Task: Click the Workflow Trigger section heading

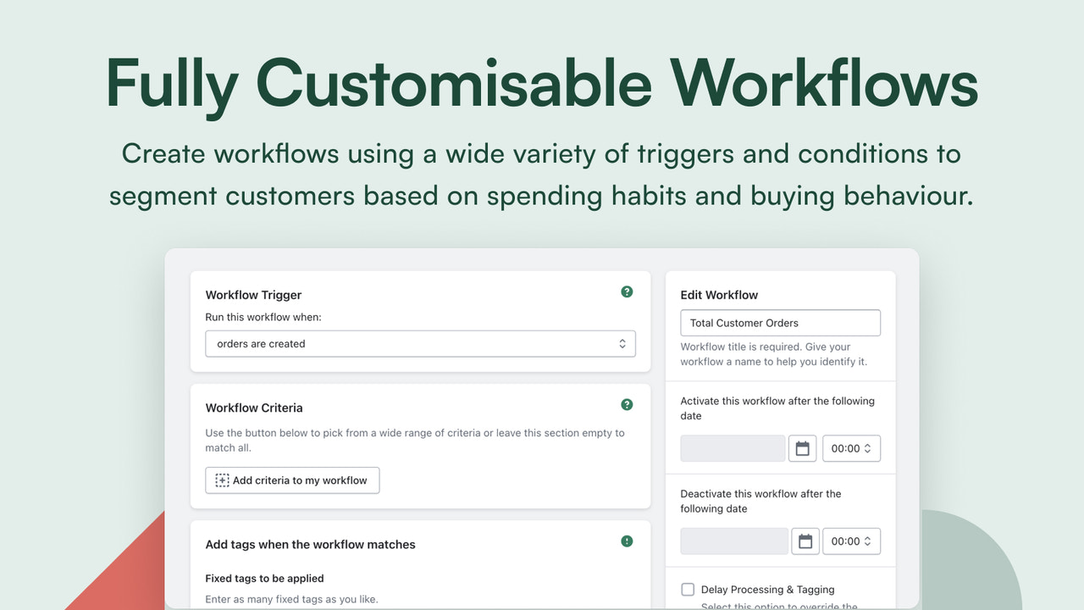Action: tap(253, 295)
